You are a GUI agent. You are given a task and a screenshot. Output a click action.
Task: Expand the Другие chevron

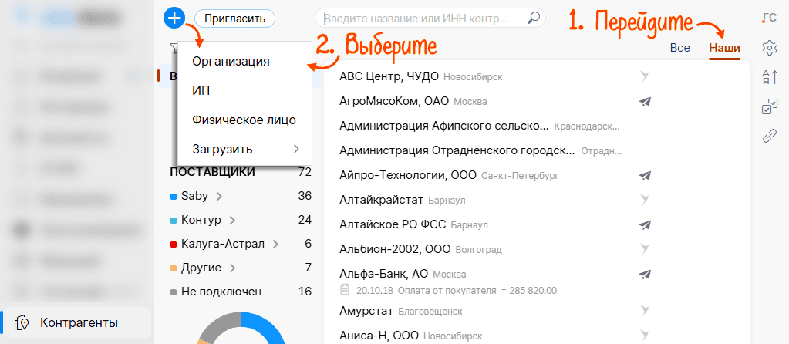(x=232, y=268)
